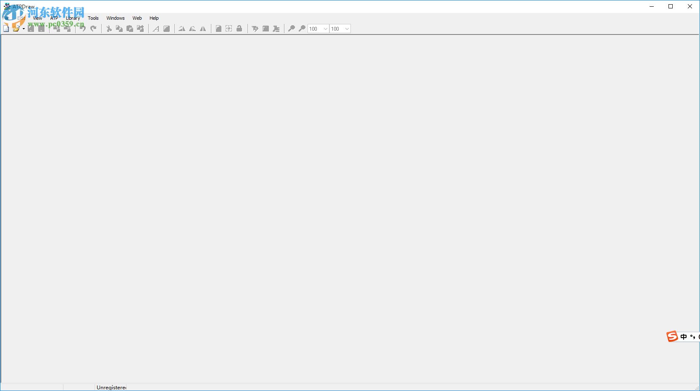700x391 pixels.
Task: Click the Paste clipboard icon
Action: click(x=130, y=29)
